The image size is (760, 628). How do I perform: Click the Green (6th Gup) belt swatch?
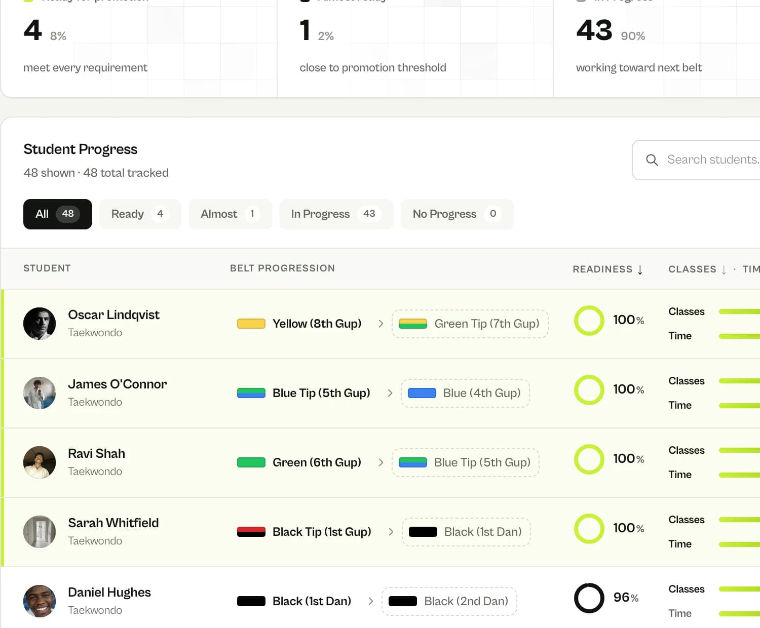pos(251,462)
